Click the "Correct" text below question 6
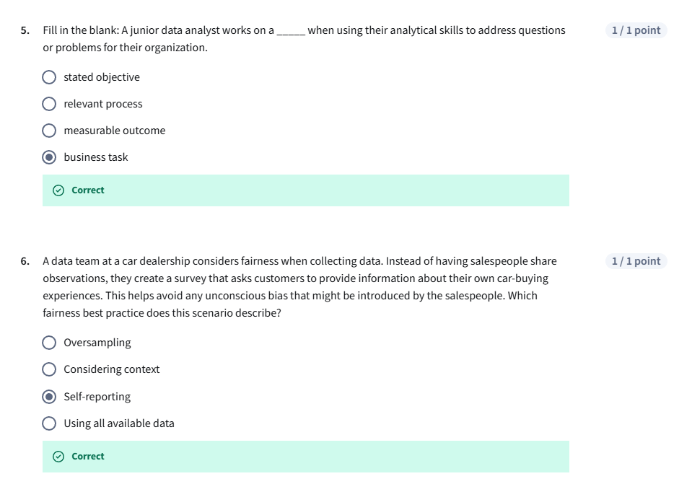 point(88,457)
